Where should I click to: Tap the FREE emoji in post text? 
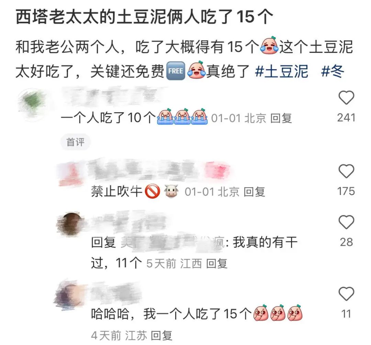click(x=176, y=71)
